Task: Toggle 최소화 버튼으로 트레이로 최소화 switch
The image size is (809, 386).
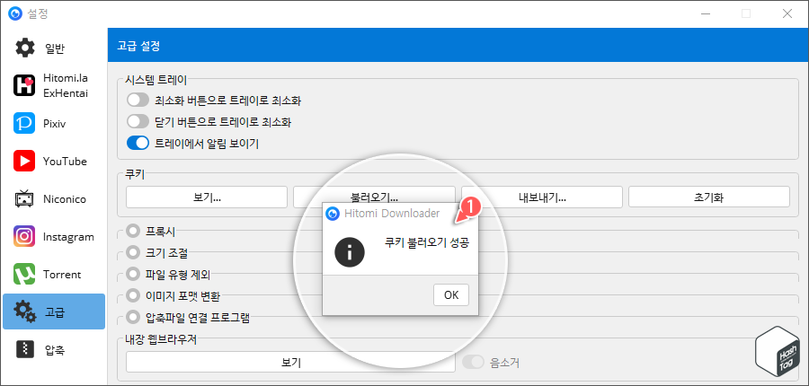Action: [x=138, y=101]
